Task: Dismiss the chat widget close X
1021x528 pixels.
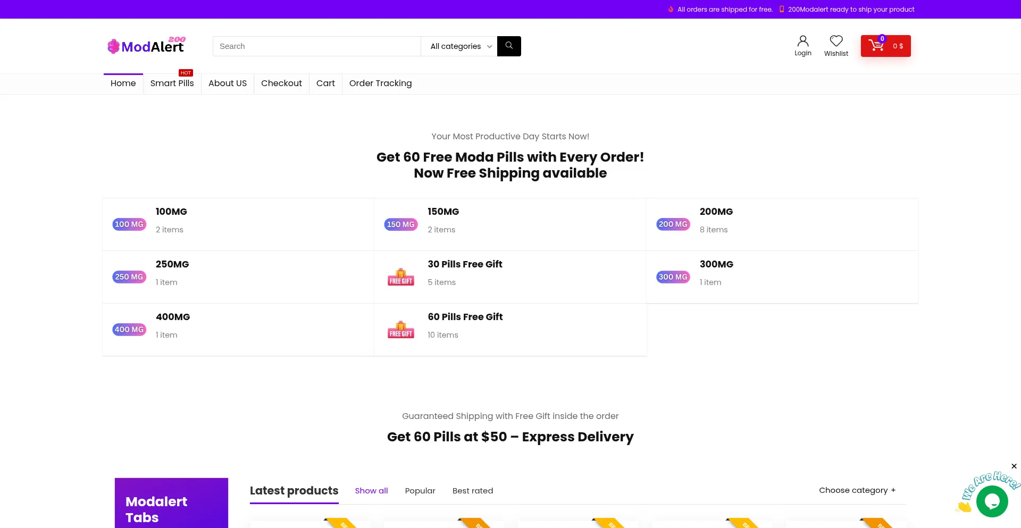Action: click(1014, 466)
